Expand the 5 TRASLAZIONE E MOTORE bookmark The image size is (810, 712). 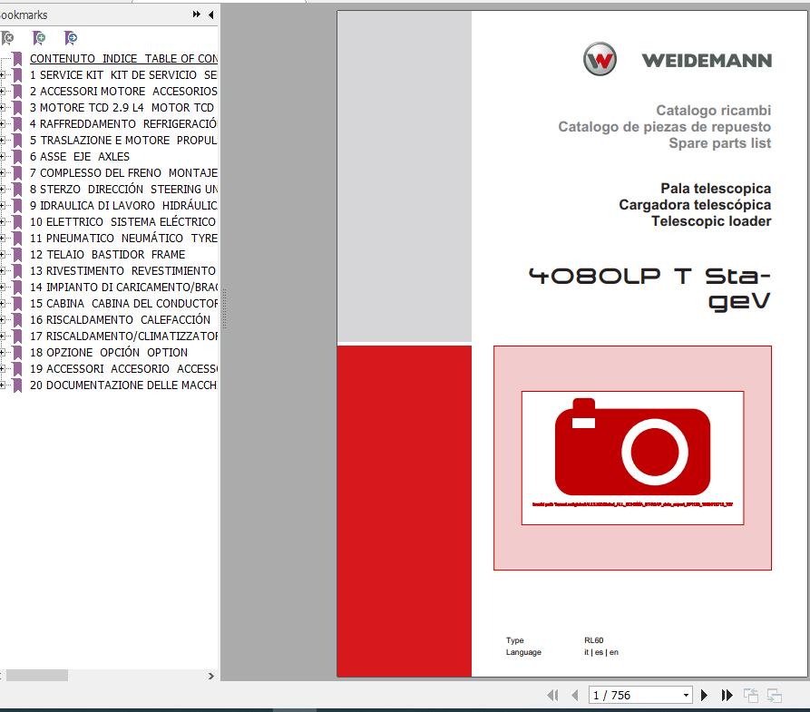click(2, 140)
